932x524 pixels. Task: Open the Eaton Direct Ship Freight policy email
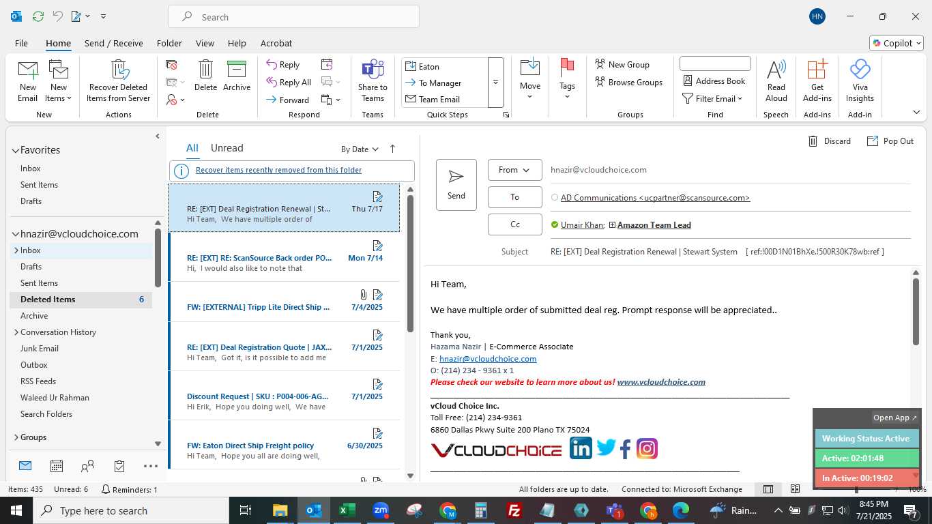click(x=284, y=444)
